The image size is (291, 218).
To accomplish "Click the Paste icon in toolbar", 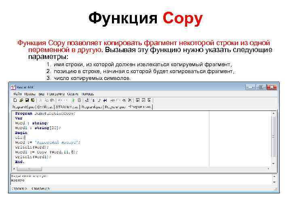I will tap(52, 100).
